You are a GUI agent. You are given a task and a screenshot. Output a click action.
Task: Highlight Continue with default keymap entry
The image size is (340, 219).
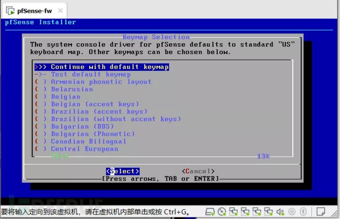pos(102,67)
